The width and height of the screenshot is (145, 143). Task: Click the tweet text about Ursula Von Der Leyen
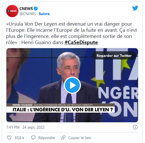[71, 33]
